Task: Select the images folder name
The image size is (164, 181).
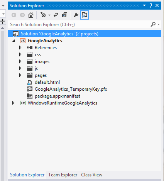Action: [x=42, y=61]
